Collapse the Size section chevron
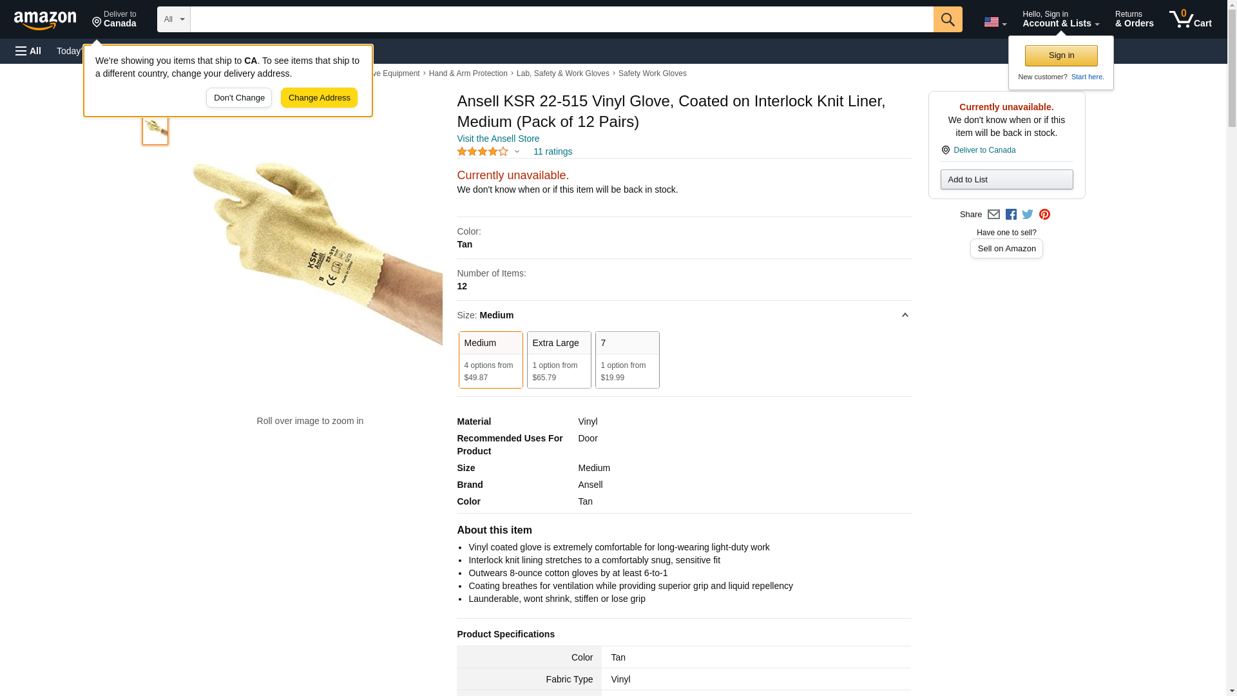 tap(905, 315)
